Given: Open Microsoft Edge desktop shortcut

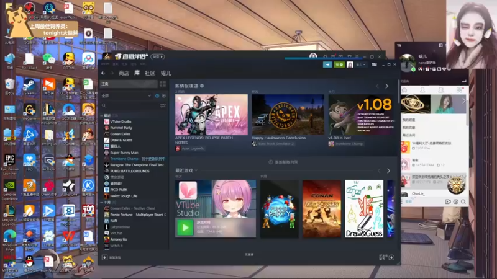Looking at the screenshot, I should (10, 240).
